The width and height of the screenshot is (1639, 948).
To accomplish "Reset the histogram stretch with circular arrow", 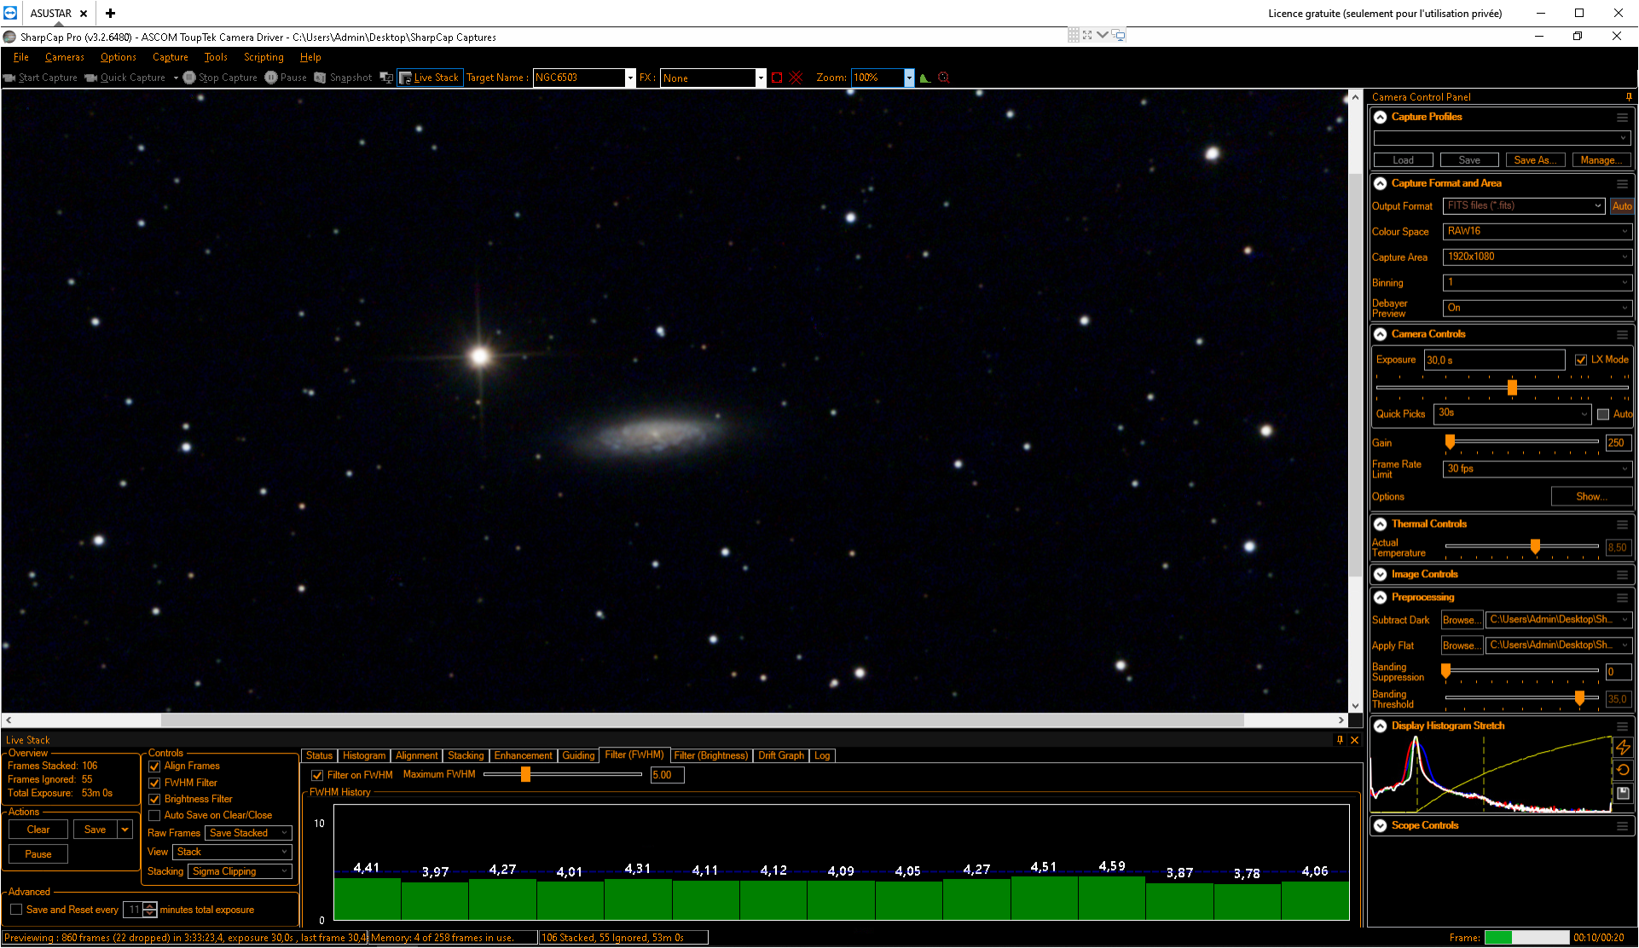I will tap(1623, 770).
